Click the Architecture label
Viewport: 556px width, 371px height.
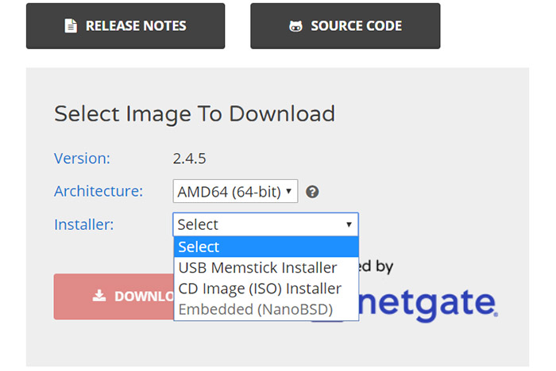point(98,191)
